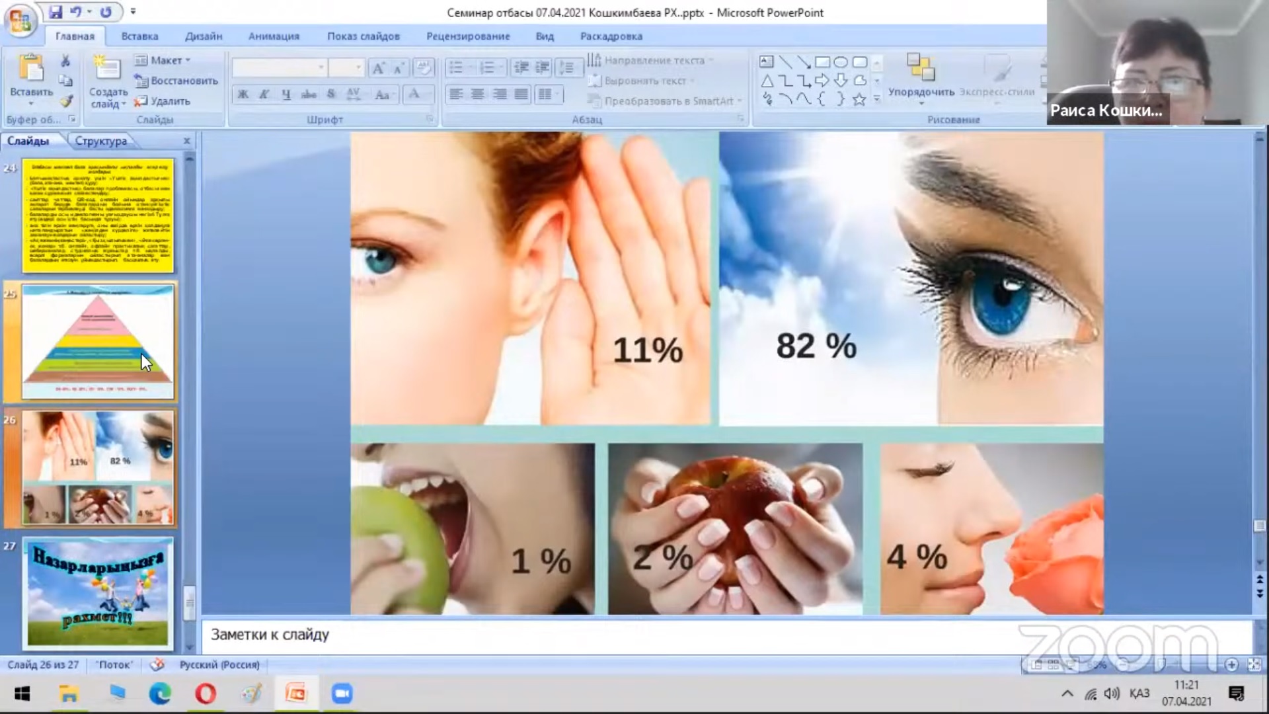Align text right
1269x714 pixels.
(x=500, y=95)
